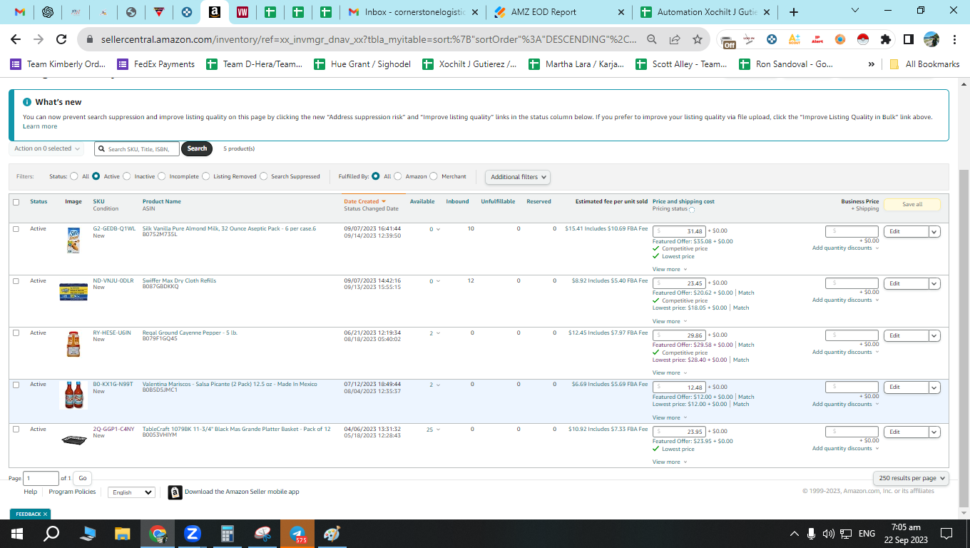
Task: Open File Explorer from the taskbar
Action: (x=123, y=533)
